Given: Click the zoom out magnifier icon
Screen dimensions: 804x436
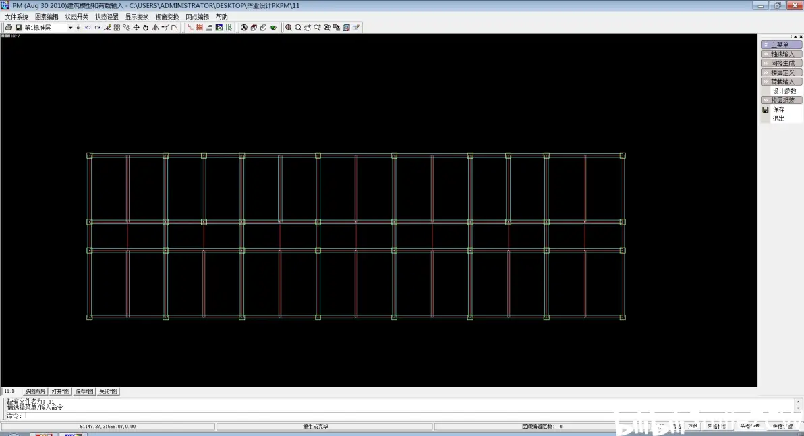Looking at the screenshot, I should [x=298, y=28].
